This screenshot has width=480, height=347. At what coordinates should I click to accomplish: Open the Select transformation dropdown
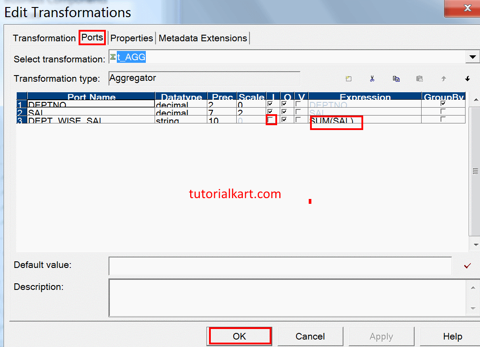(x=473, y=57)
